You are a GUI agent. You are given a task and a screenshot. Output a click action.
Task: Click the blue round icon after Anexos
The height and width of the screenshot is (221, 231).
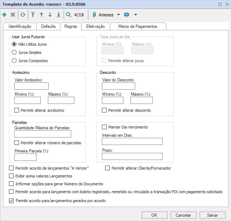(x=127, y=15)
